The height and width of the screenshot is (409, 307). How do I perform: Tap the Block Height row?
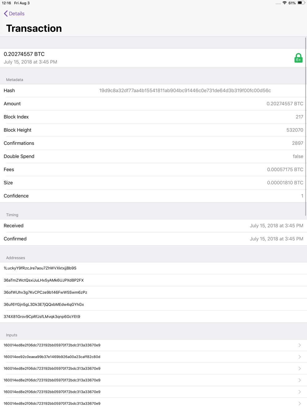pos(153,130)
